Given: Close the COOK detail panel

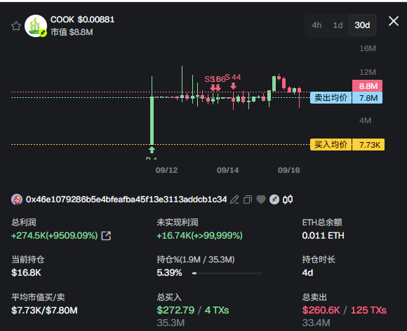Looking at the screenshot, I should tap(394, 21).
